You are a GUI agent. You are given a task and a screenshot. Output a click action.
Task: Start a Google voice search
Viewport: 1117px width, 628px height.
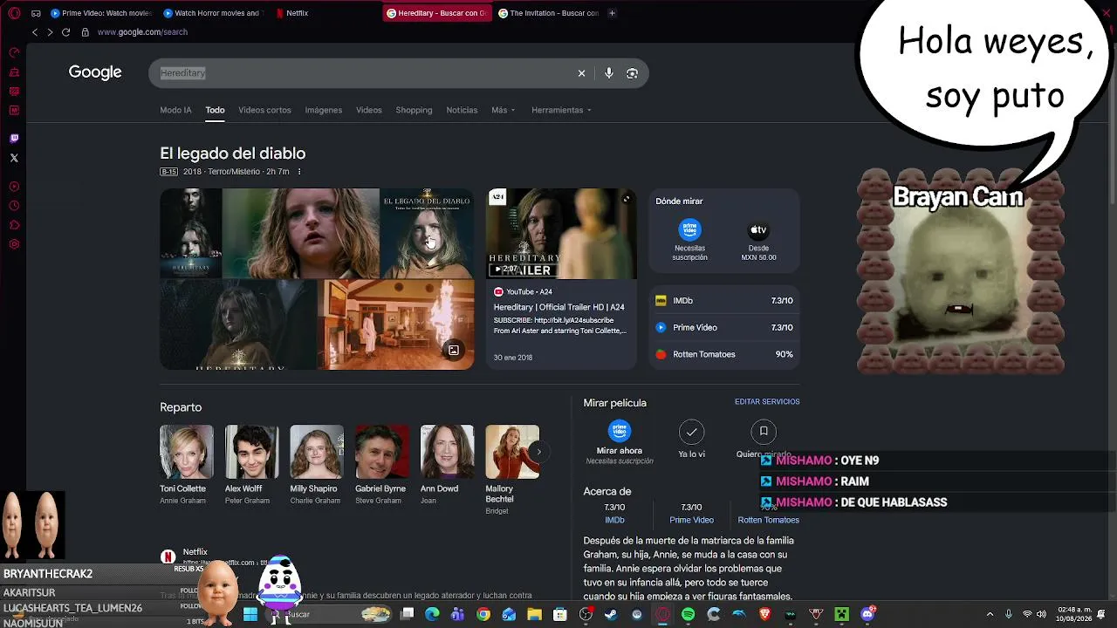click(609, 73)
